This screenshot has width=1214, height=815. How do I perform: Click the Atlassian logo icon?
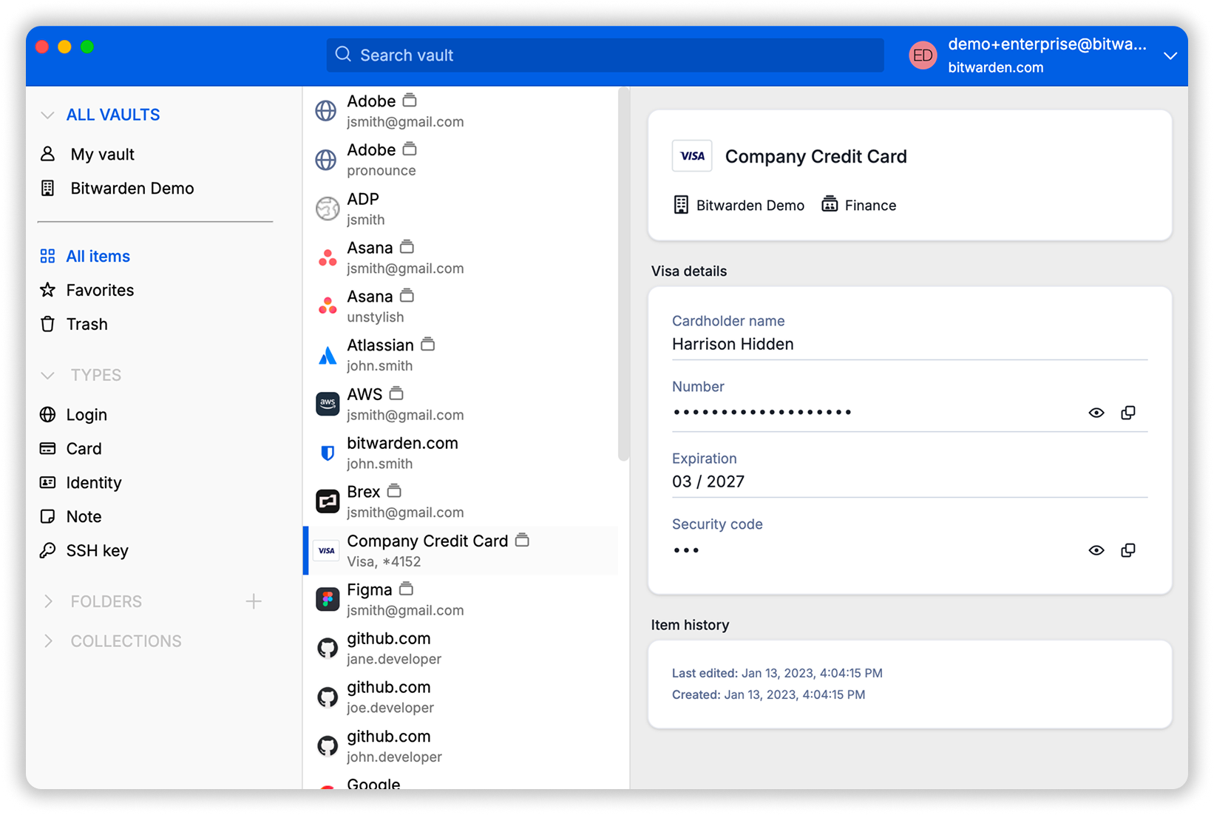coord(328,356)
